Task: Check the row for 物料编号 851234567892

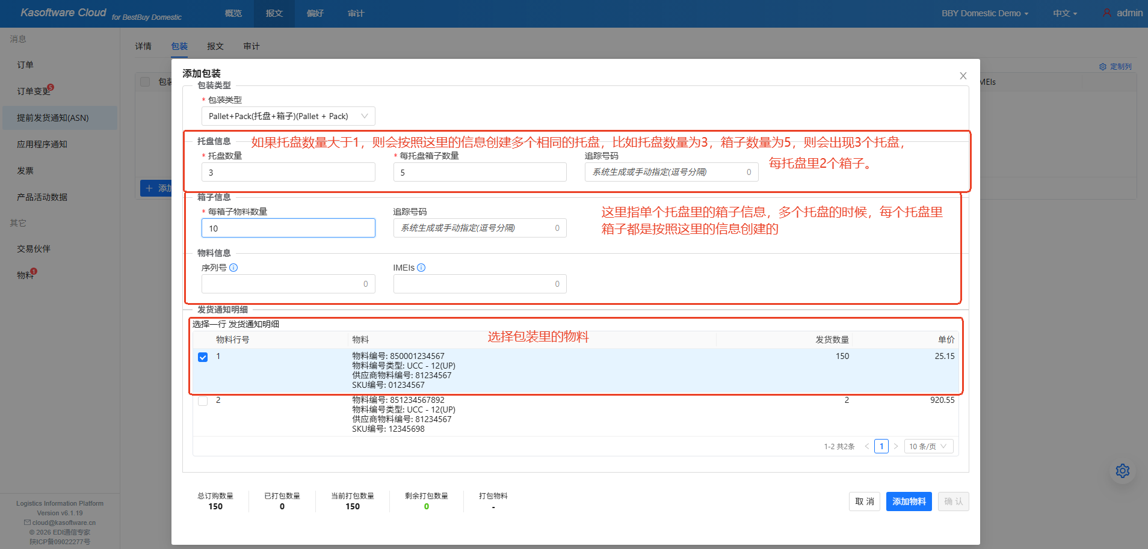Action: point(203,400)
